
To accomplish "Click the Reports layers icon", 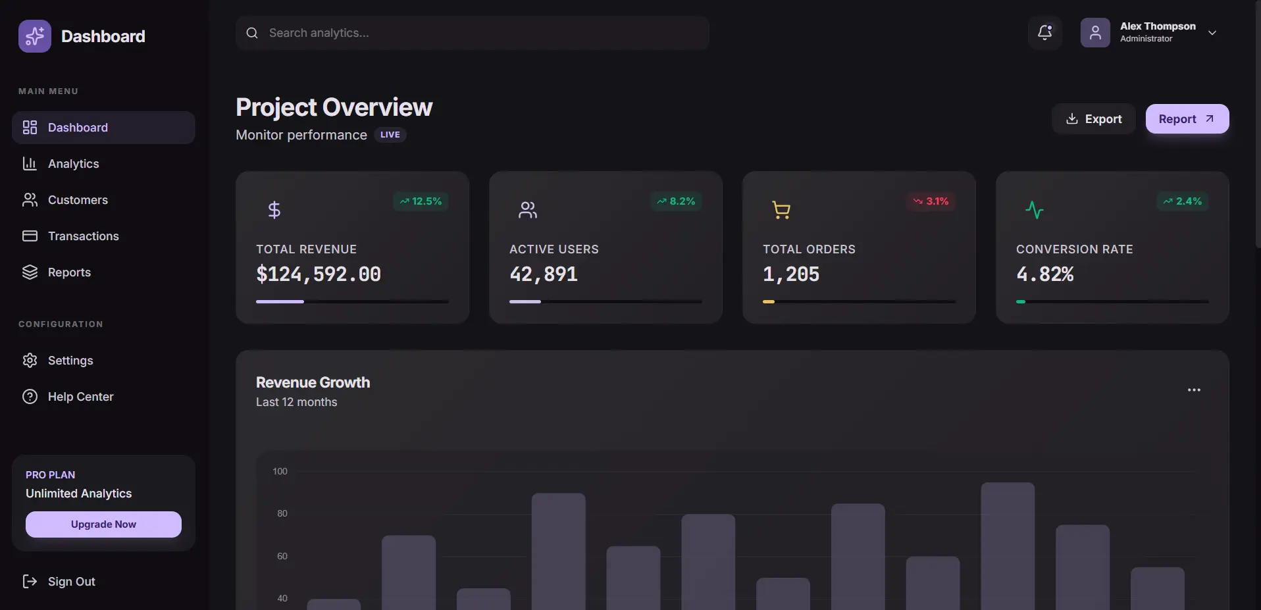I will [x=30, y=272].
